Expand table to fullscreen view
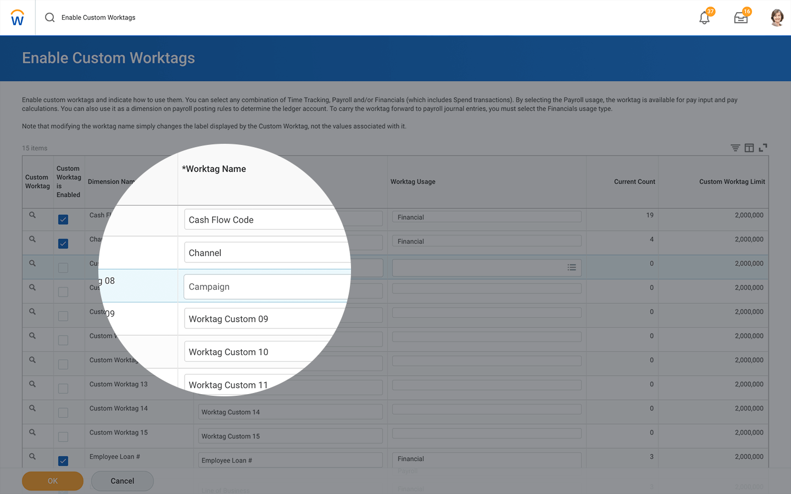This screenshot has width=791, height=494. click(763, 148)
